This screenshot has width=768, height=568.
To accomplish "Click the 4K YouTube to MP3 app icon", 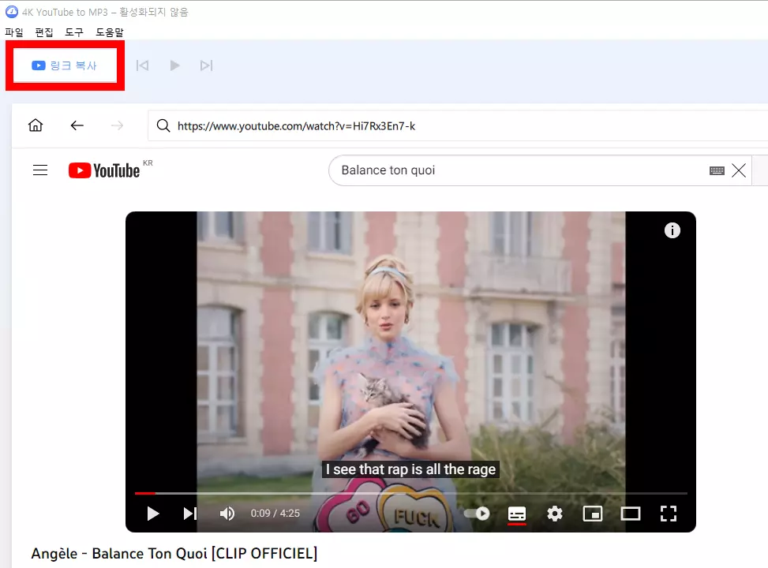I will point(11,12).
